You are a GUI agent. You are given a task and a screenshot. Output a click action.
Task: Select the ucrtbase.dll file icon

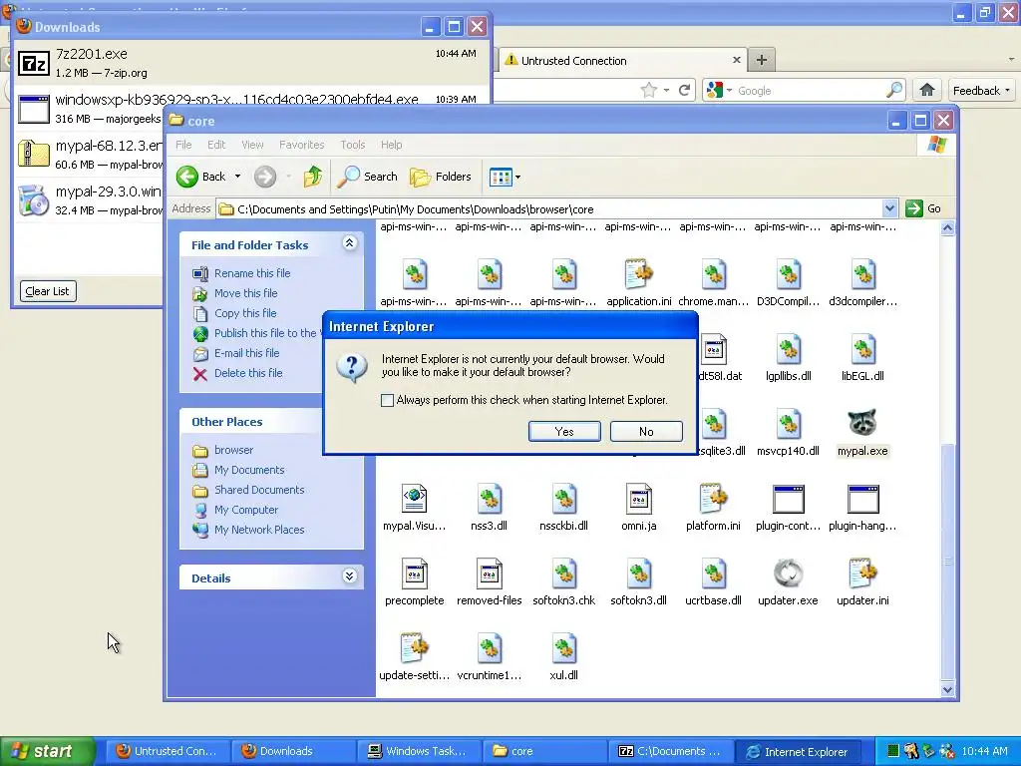[713, 574]
